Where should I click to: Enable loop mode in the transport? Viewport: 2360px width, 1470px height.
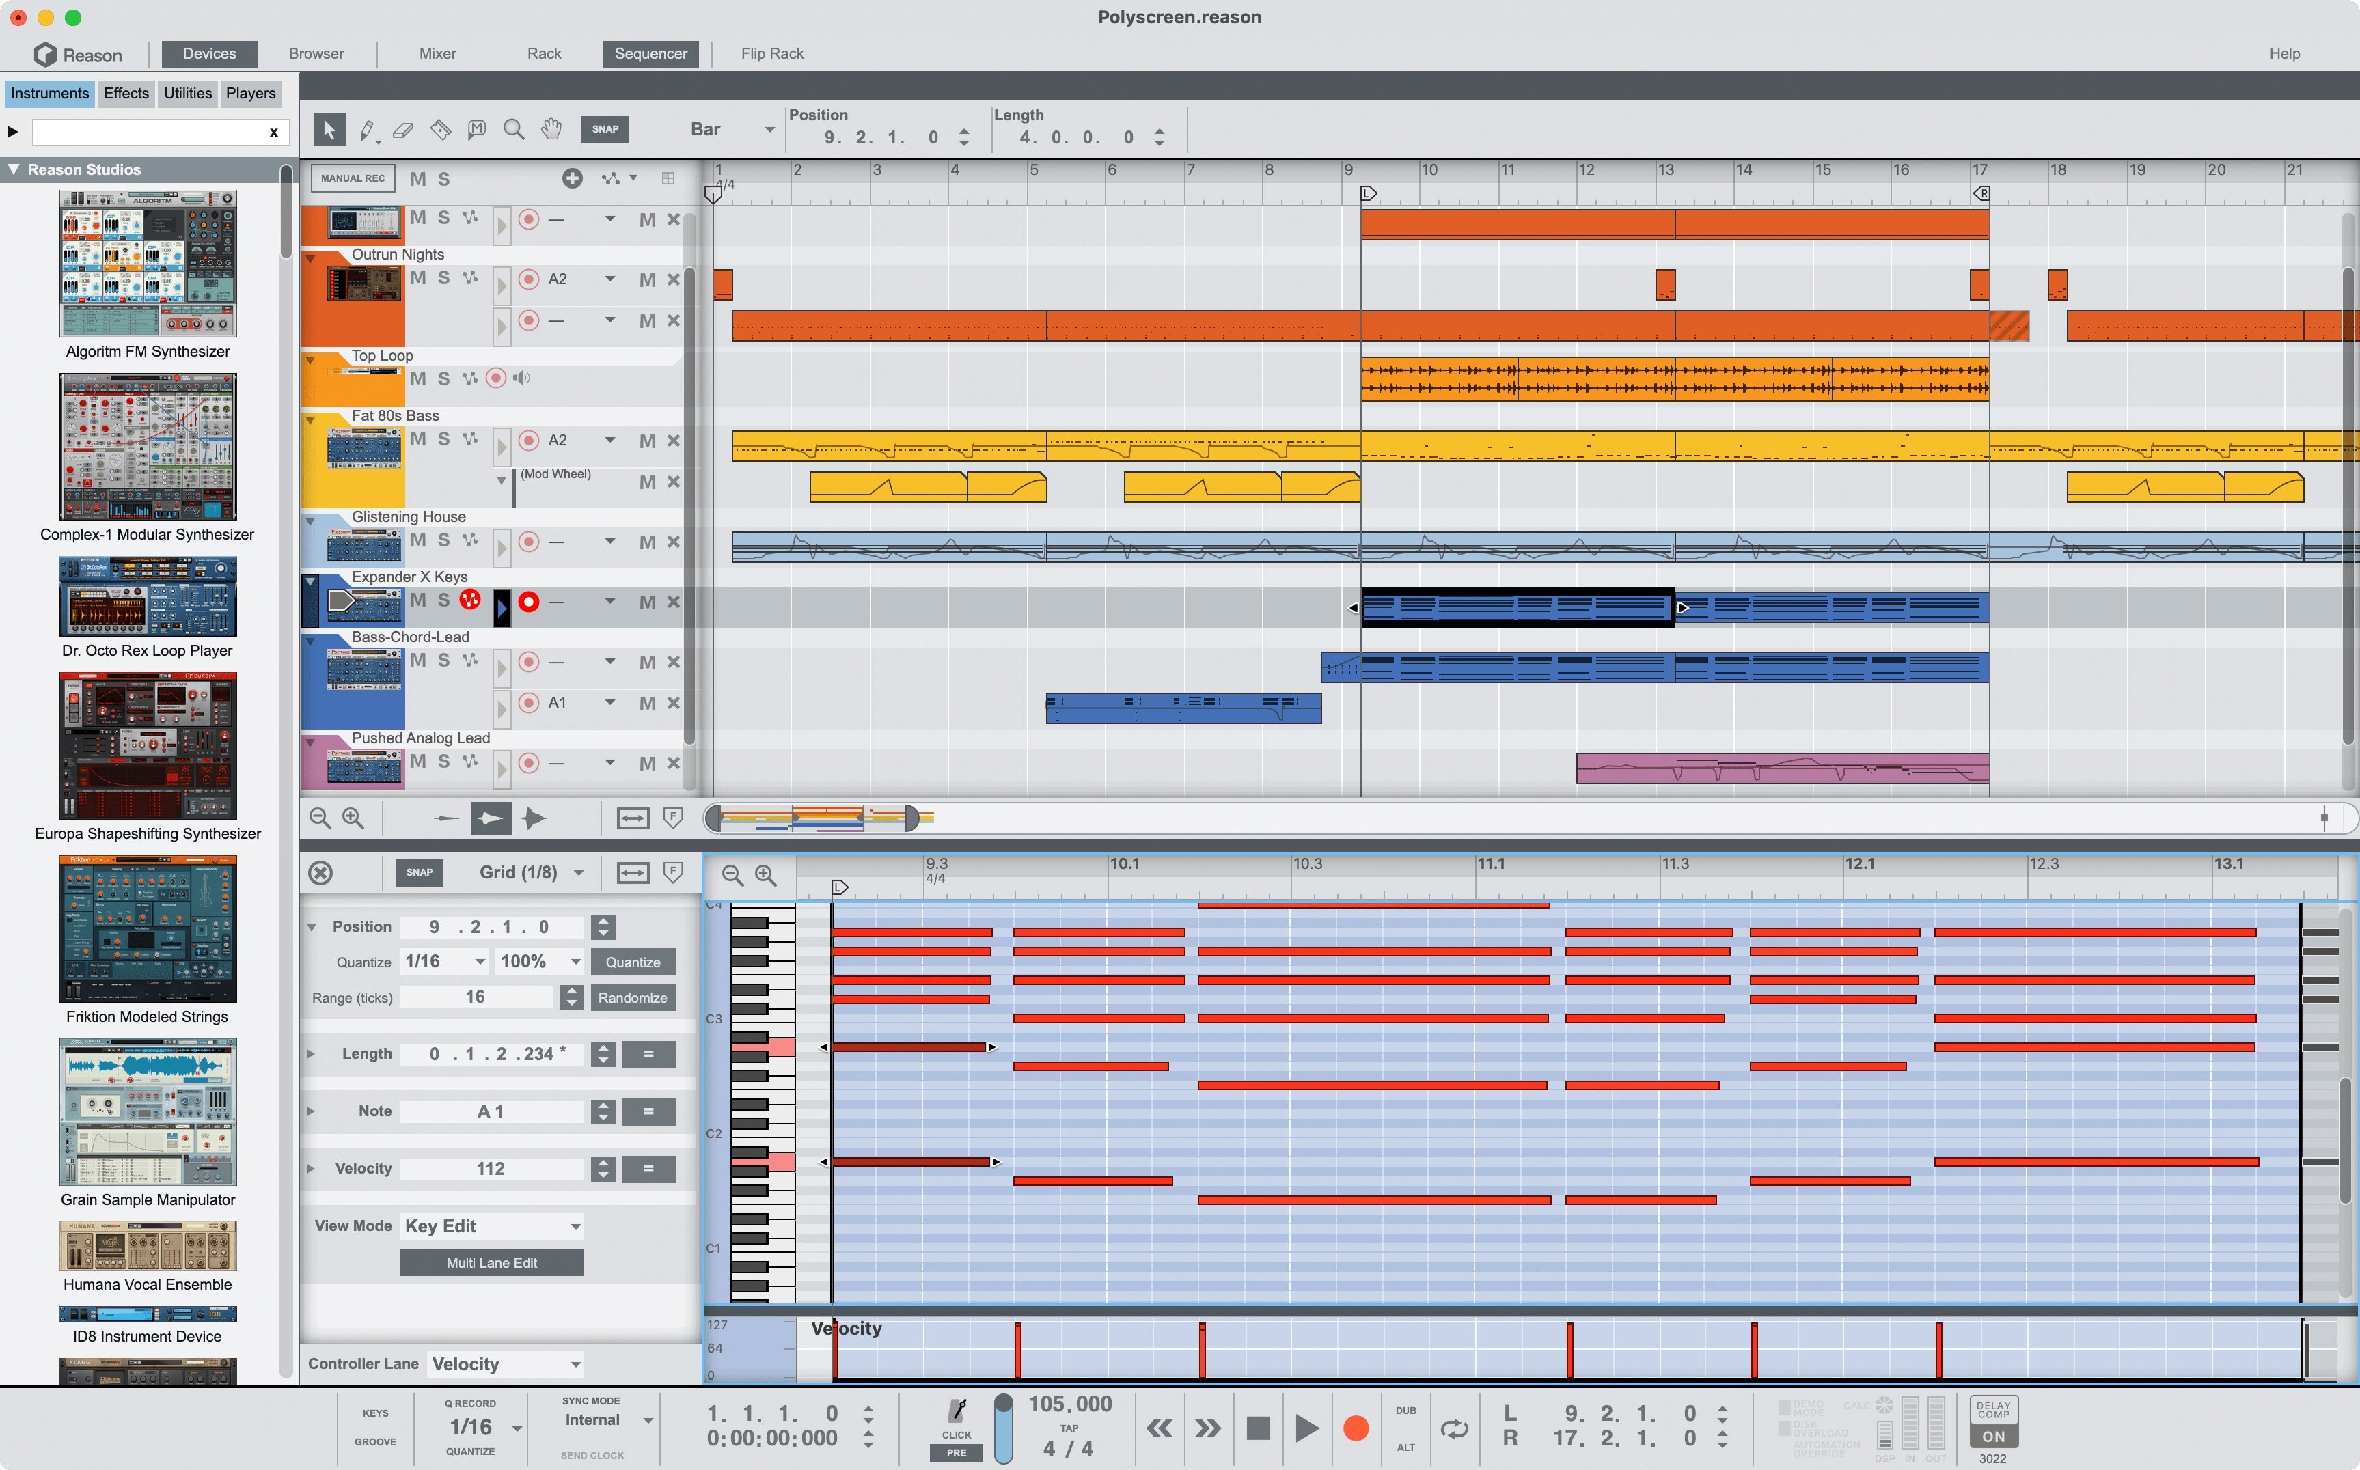[x=1455, y=1428]
